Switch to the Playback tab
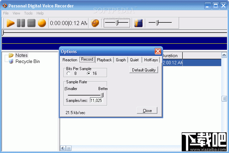Image resolution: width=229 pixels, height=153 pixels. click(104, 60)
